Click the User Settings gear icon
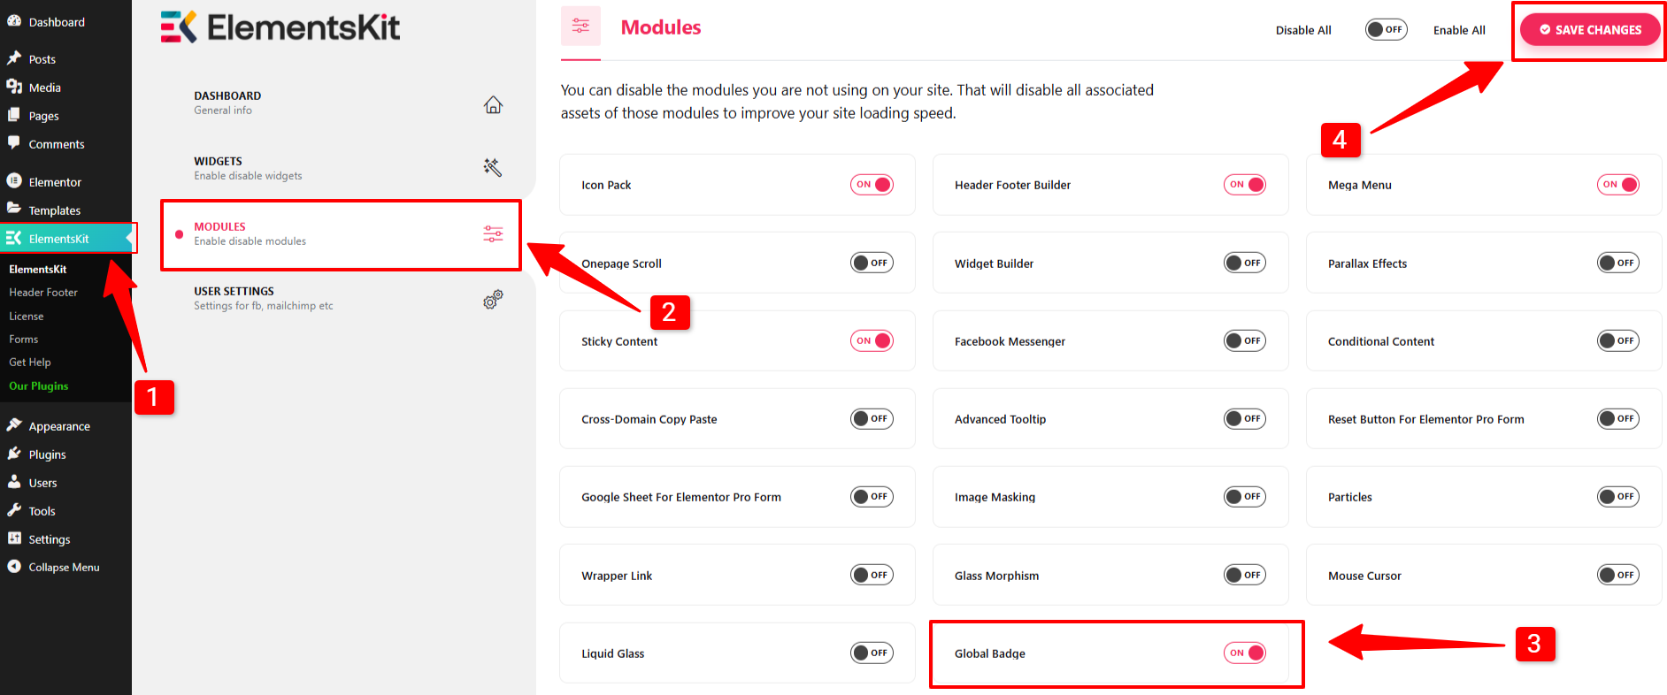 tap(492, 300)
